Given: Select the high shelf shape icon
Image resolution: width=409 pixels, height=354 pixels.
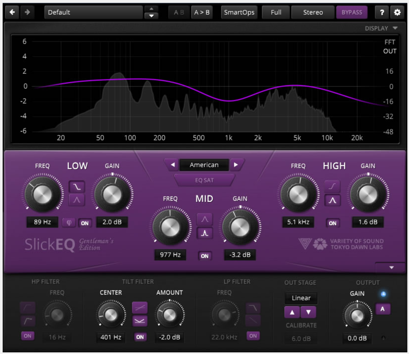Looking at the screenshot, I should pos(332,186).
